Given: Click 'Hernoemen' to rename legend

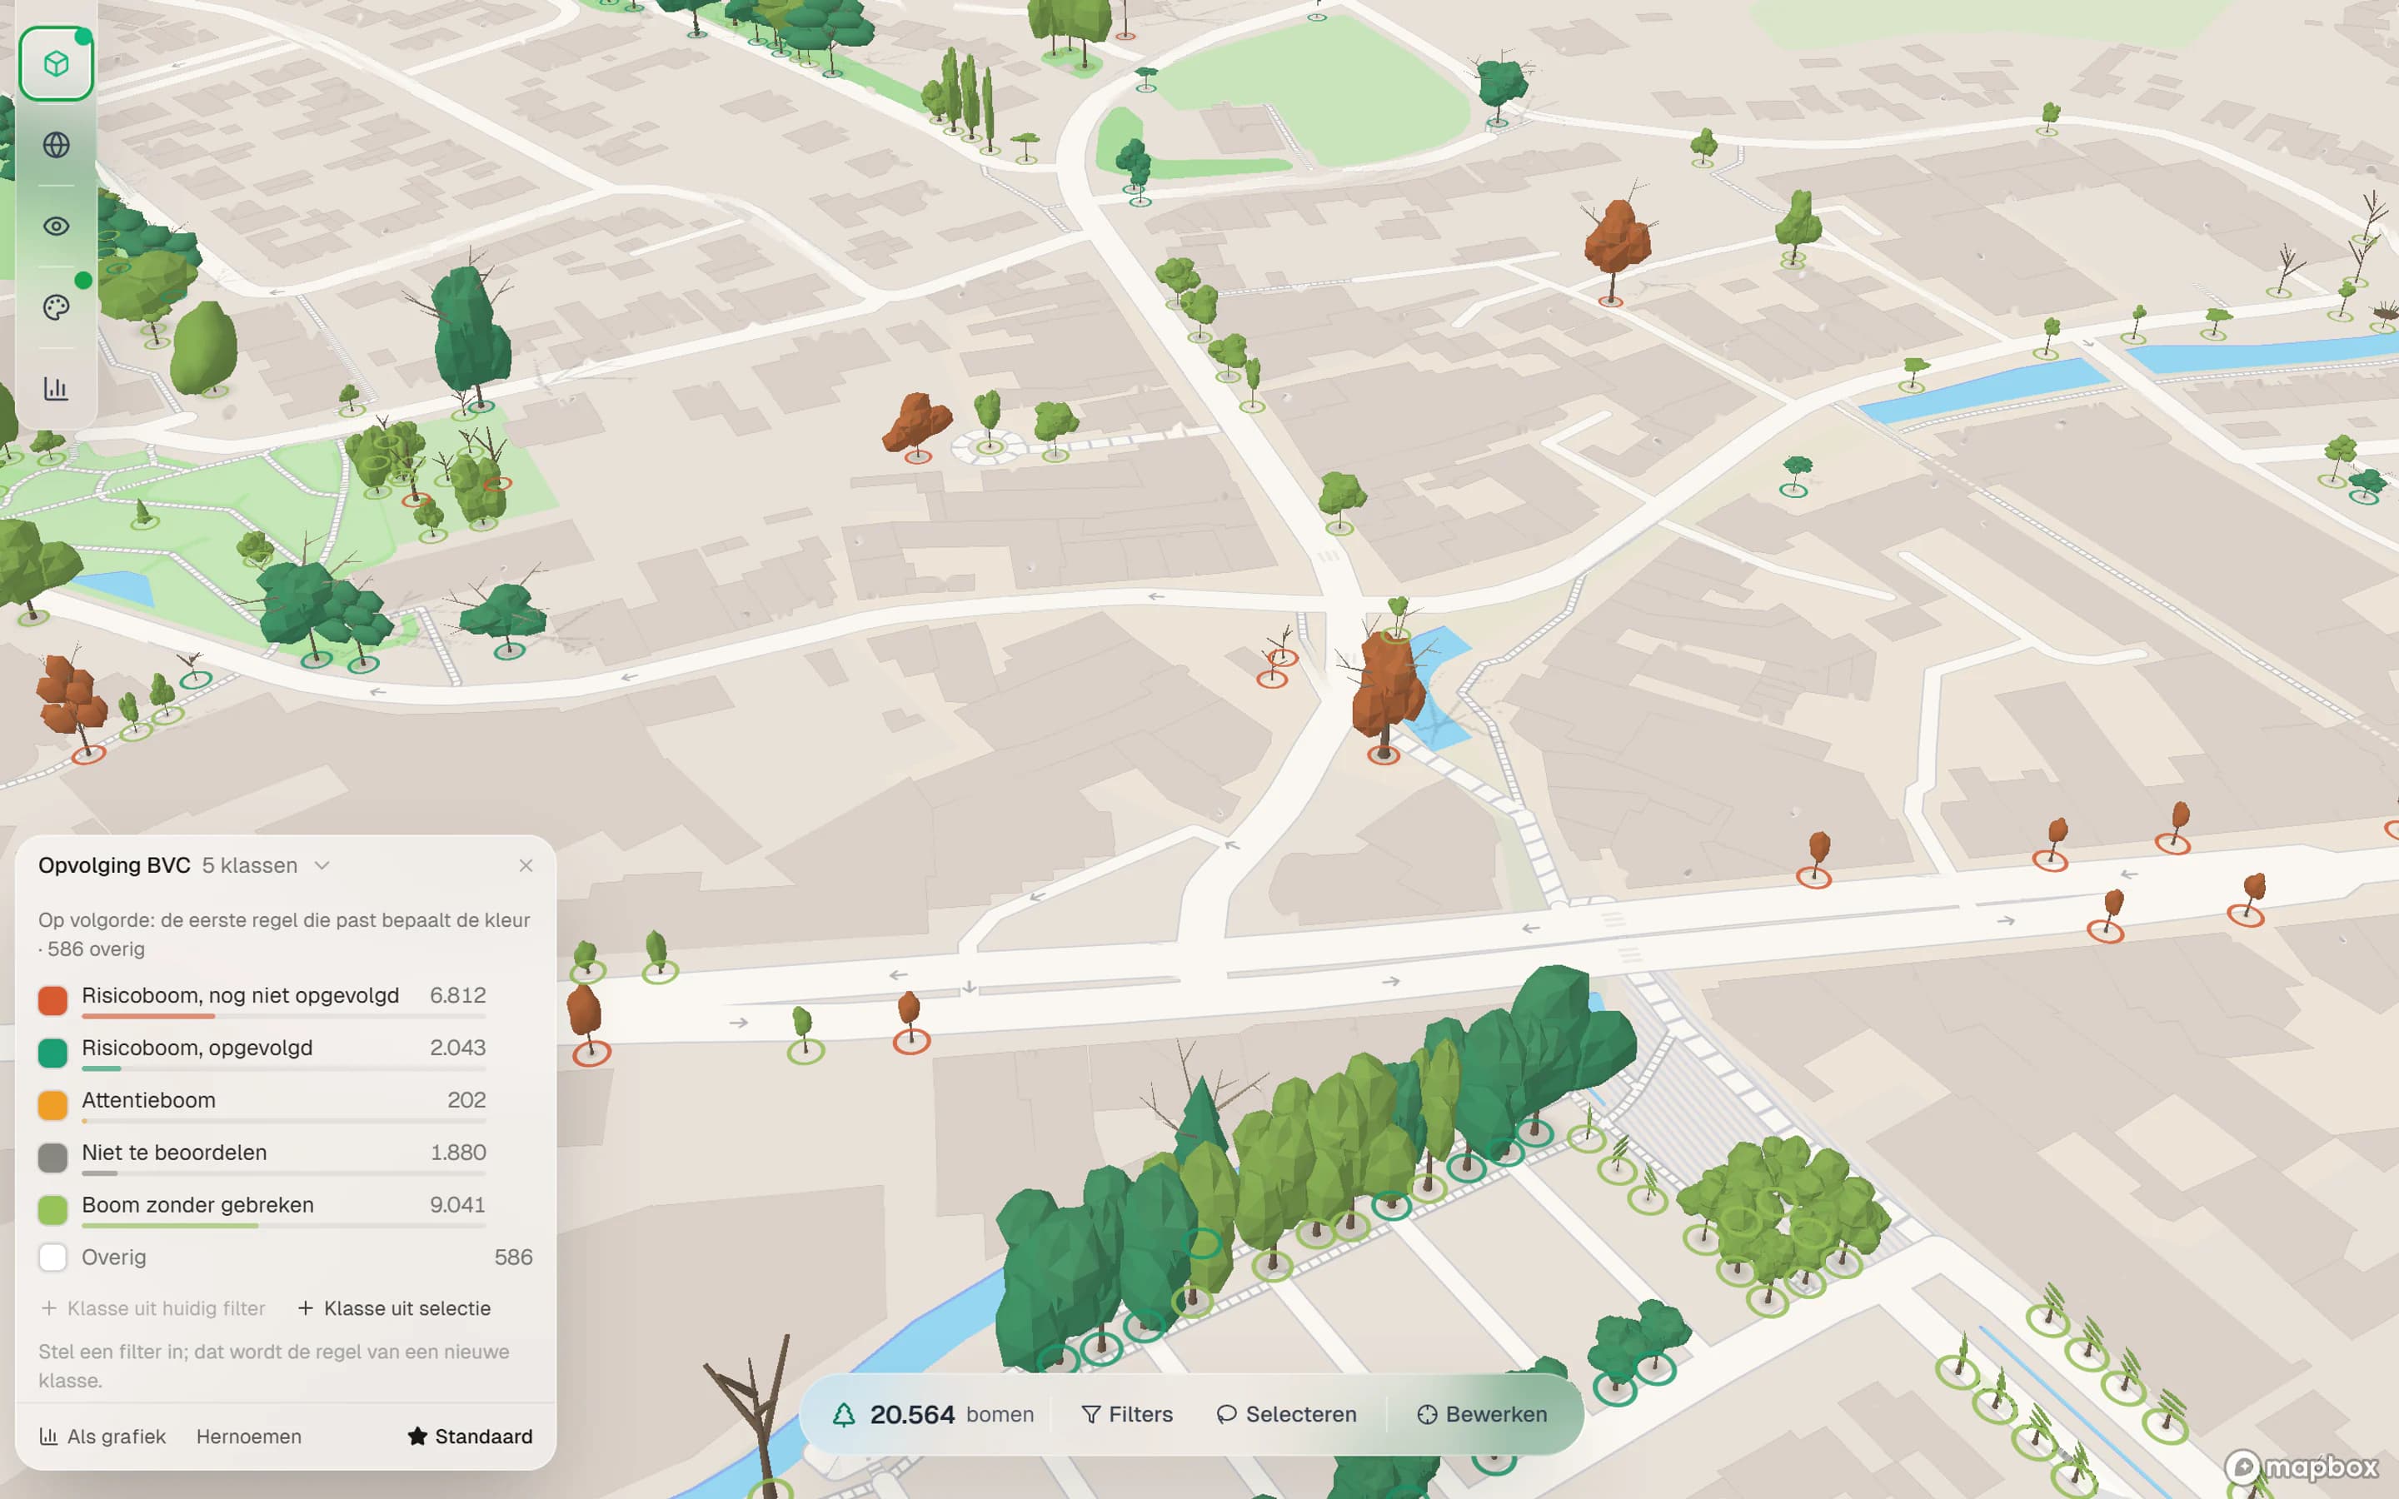Looking at the screenshot, I should click(x=249, y=1437).
